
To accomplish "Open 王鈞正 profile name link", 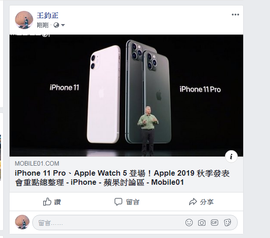I will click(48, 15).
